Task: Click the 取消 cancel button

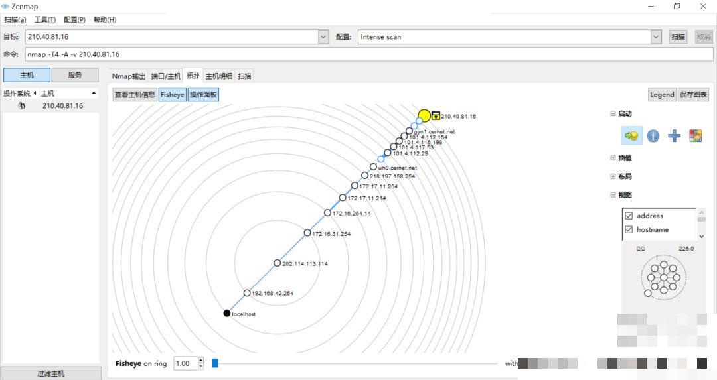Action: [x=704, y=37]
